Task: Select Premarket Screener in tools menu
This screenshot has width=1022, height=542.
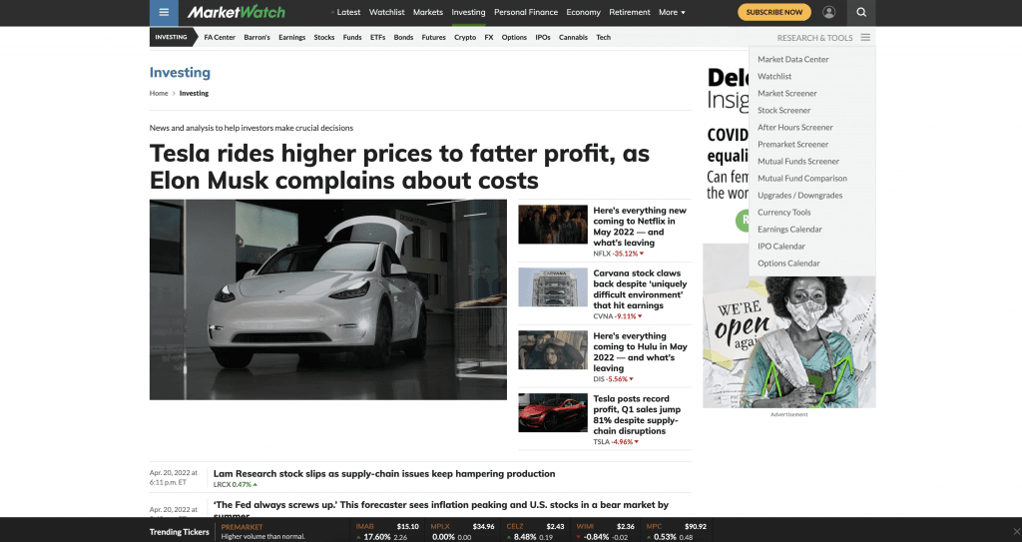Action: pos(793,144)
